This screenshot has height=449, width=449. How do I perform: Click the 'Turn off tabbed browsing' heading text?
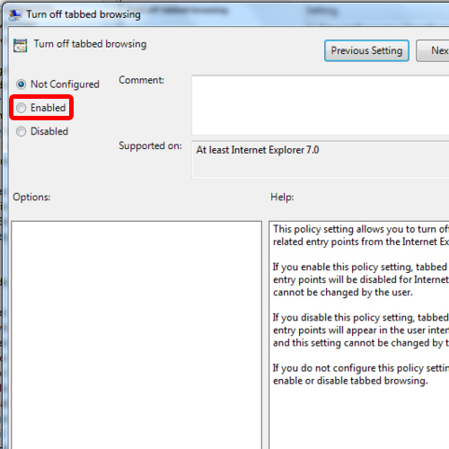coord(90,44)
